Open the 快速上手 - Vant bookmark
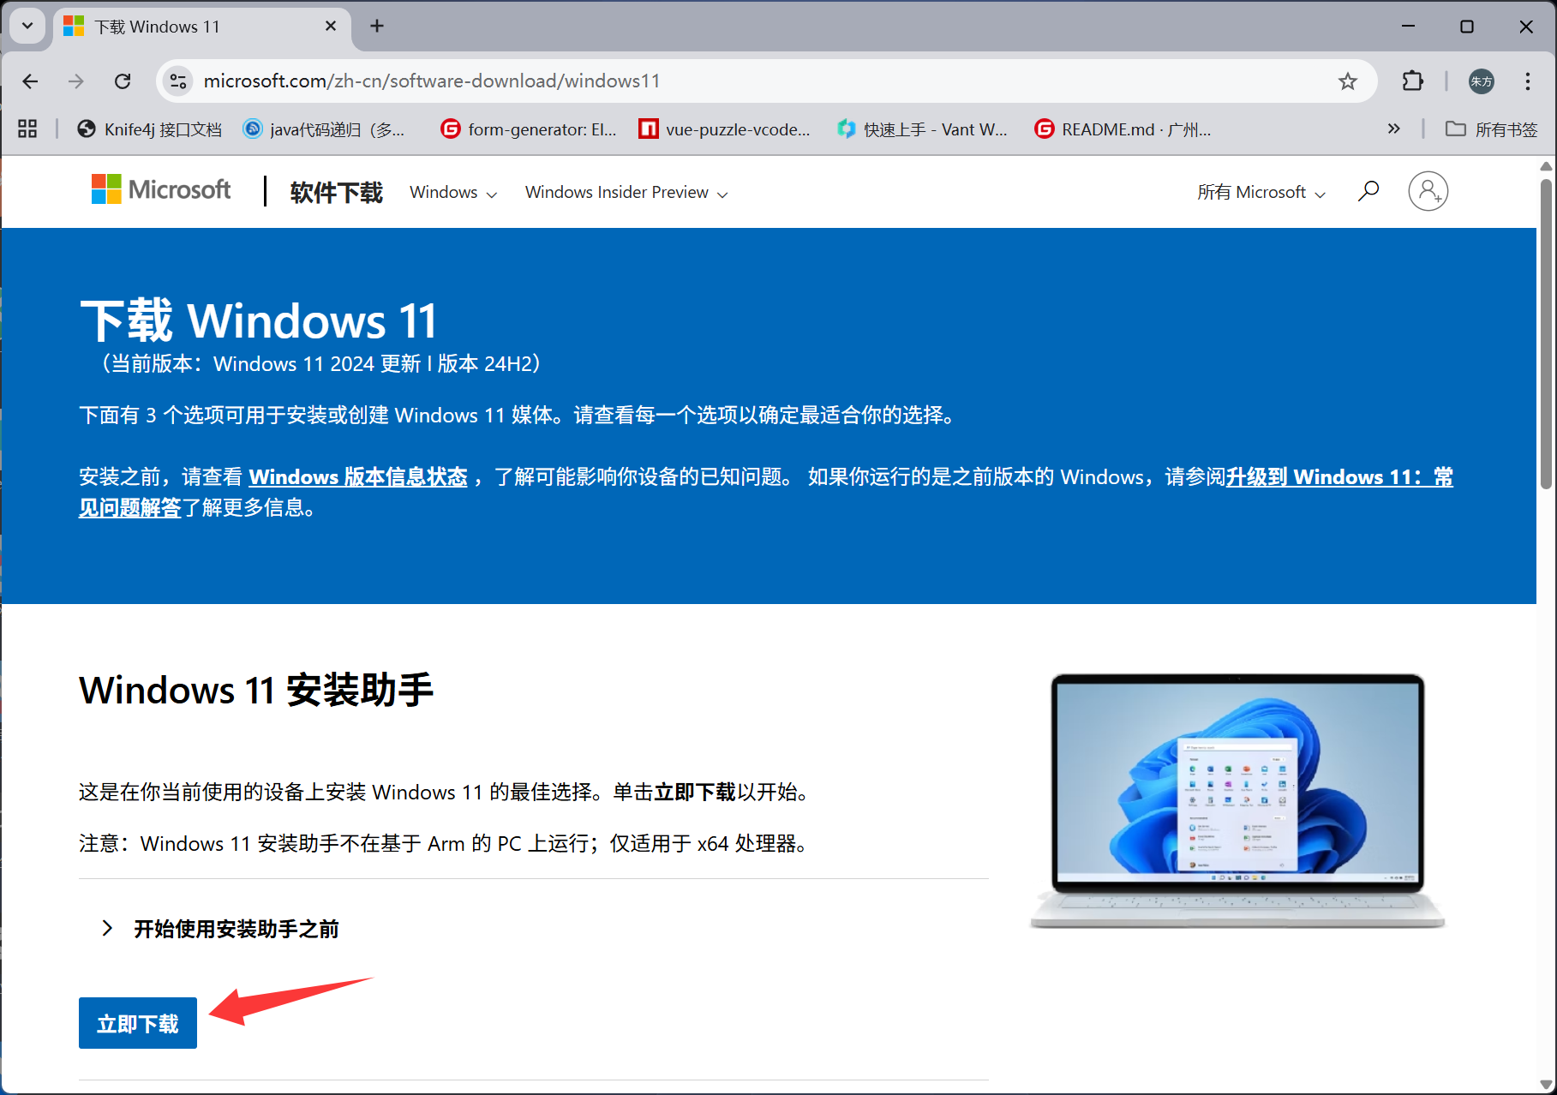Image resolution: width=1557 pixels, height=1095 pixels. 922,129
